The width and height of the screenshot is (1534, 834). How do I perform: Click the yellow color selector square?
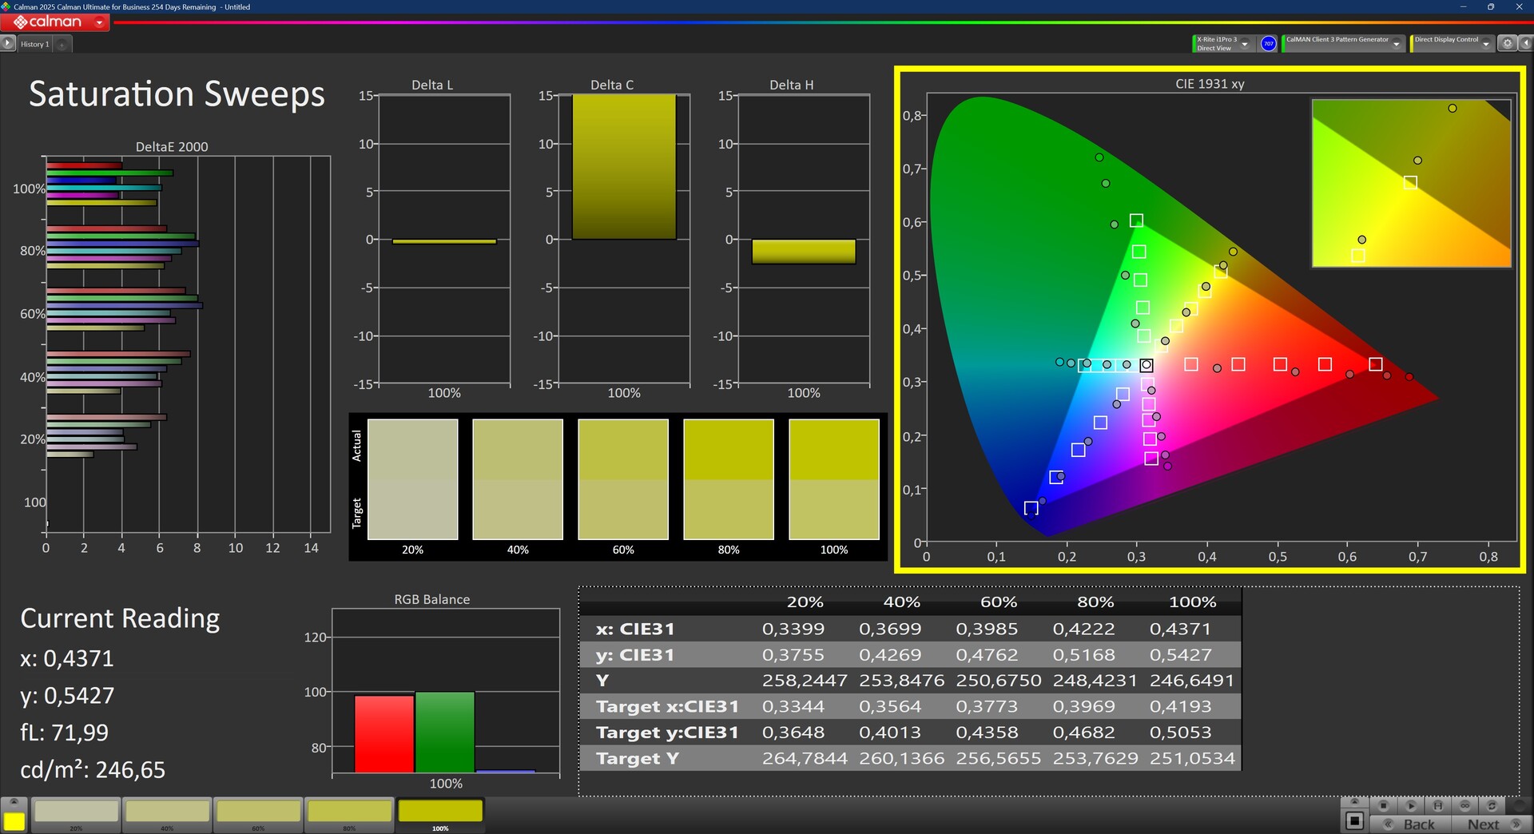click(14, 820)
